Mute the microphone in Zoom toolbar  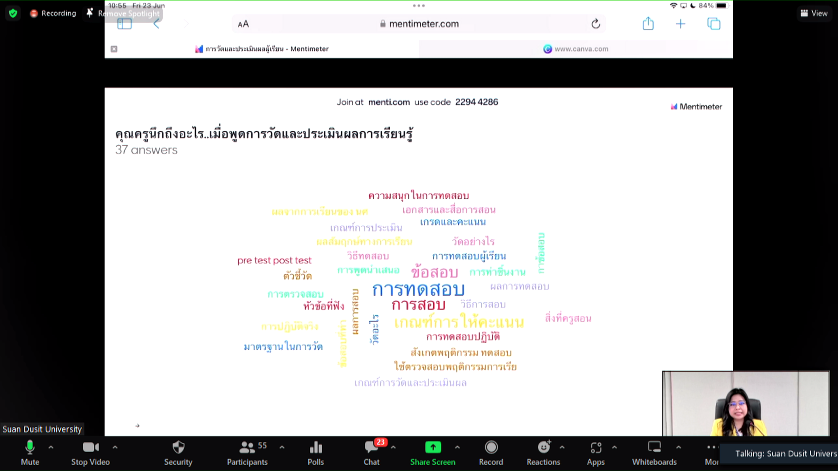point(30,453)
